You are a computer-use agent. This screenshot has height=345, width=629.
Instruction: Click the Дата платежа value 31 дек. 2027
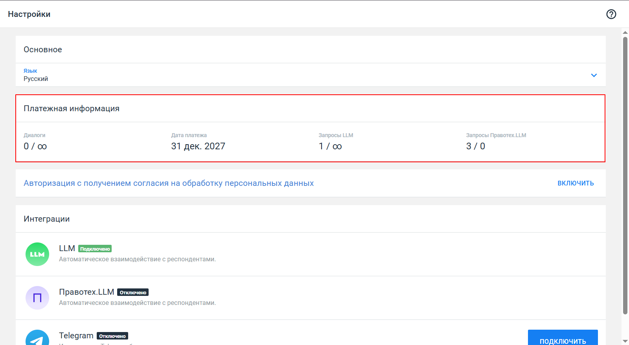click(198, 146)
